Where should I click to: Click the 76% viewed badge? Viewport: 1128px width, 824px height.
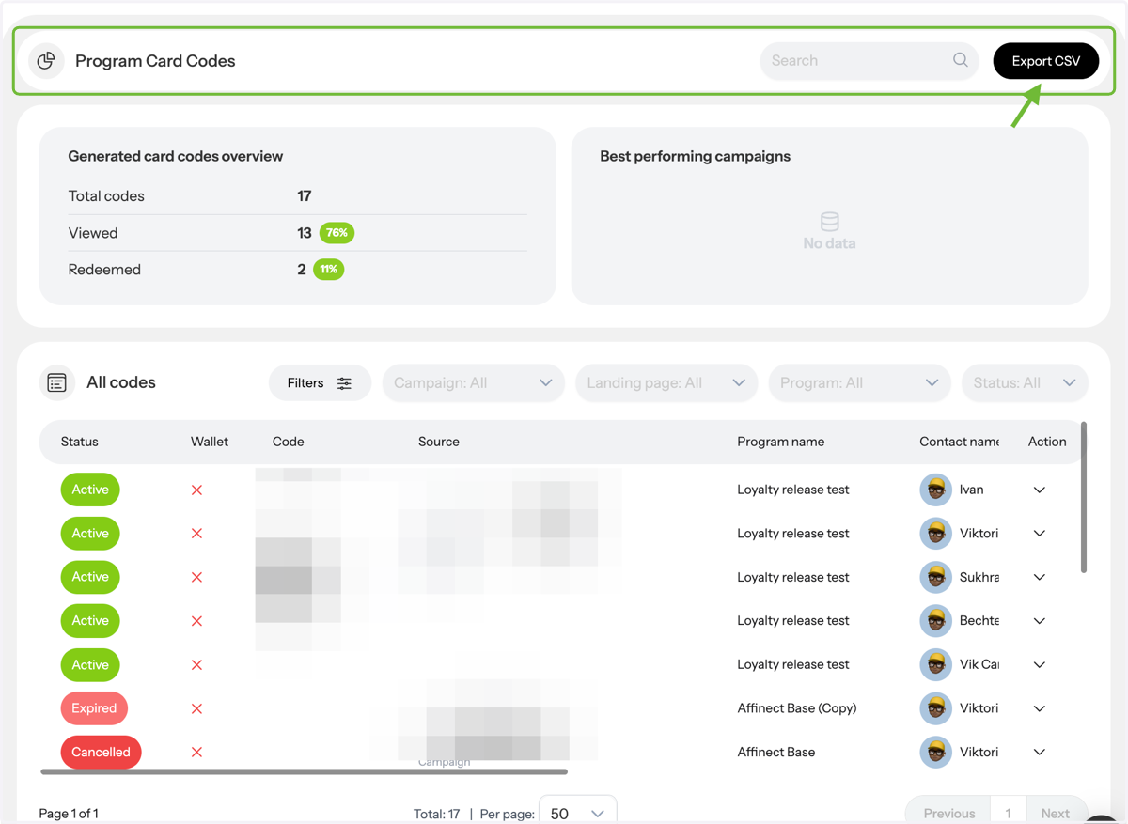tap(337, 233)
